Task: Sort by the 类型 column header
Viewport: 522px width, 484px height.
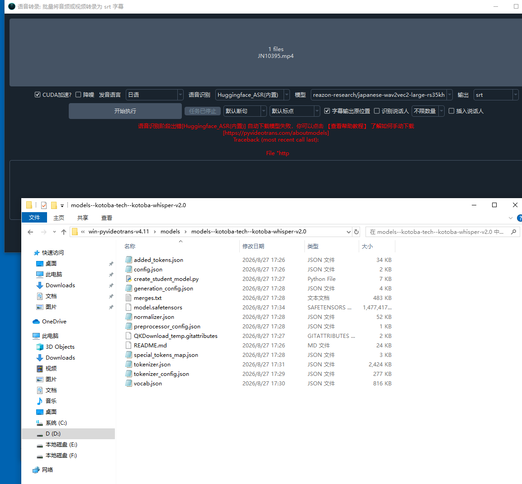Action: (313, 247)
